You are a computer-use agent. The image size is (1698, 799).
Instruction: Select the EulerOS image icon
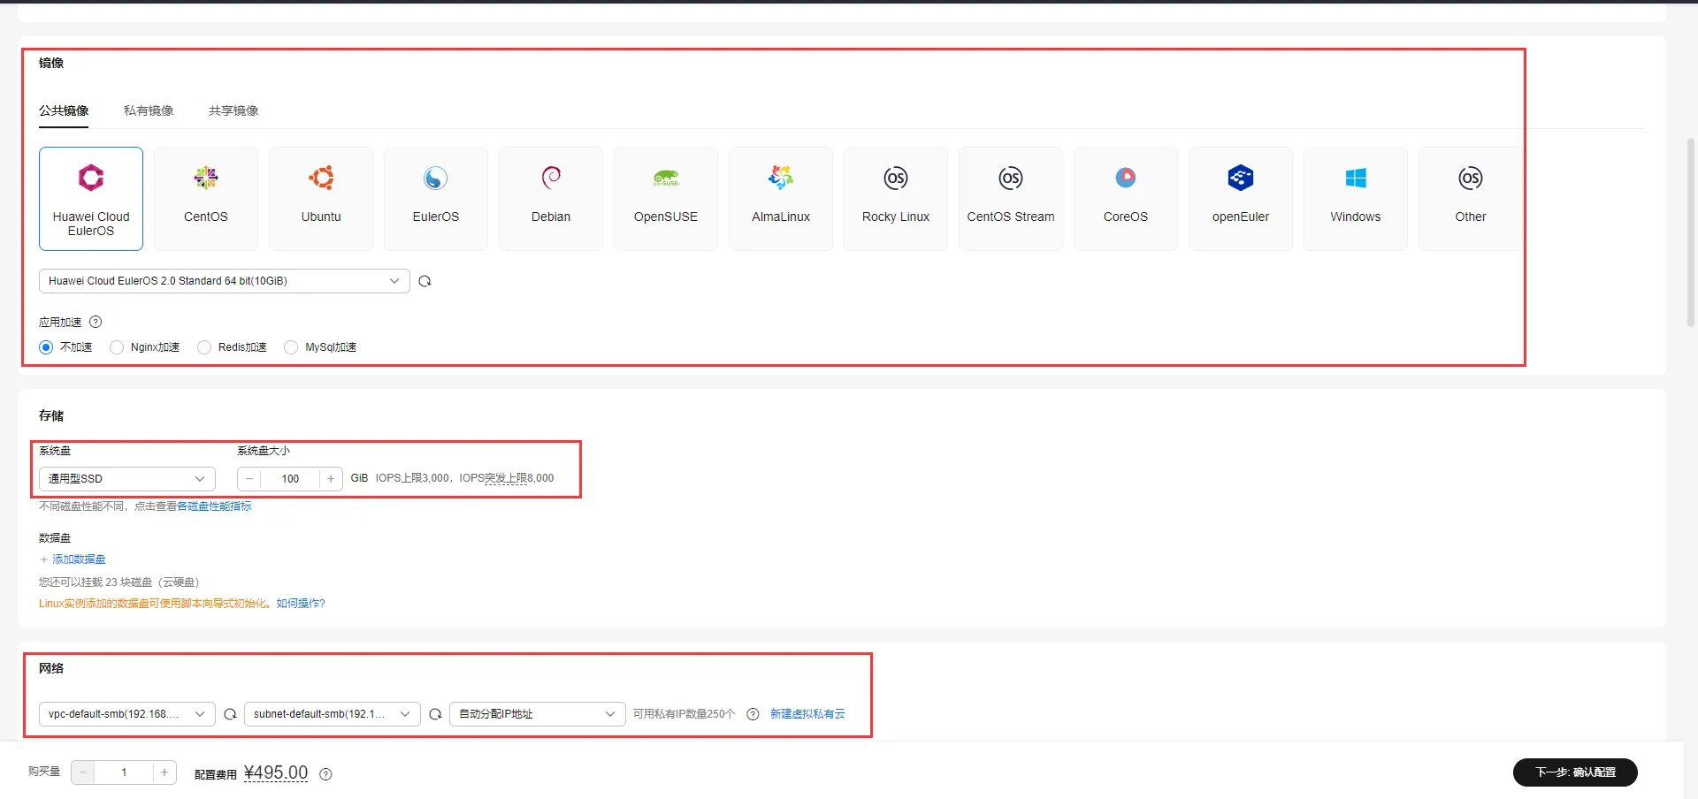436,178
